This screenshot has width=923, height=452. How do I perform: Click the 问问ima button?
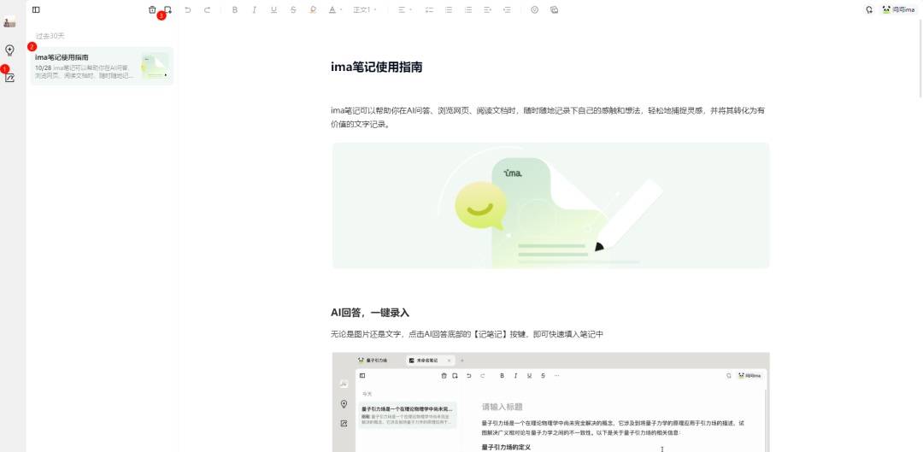click(x=898, y=10)
